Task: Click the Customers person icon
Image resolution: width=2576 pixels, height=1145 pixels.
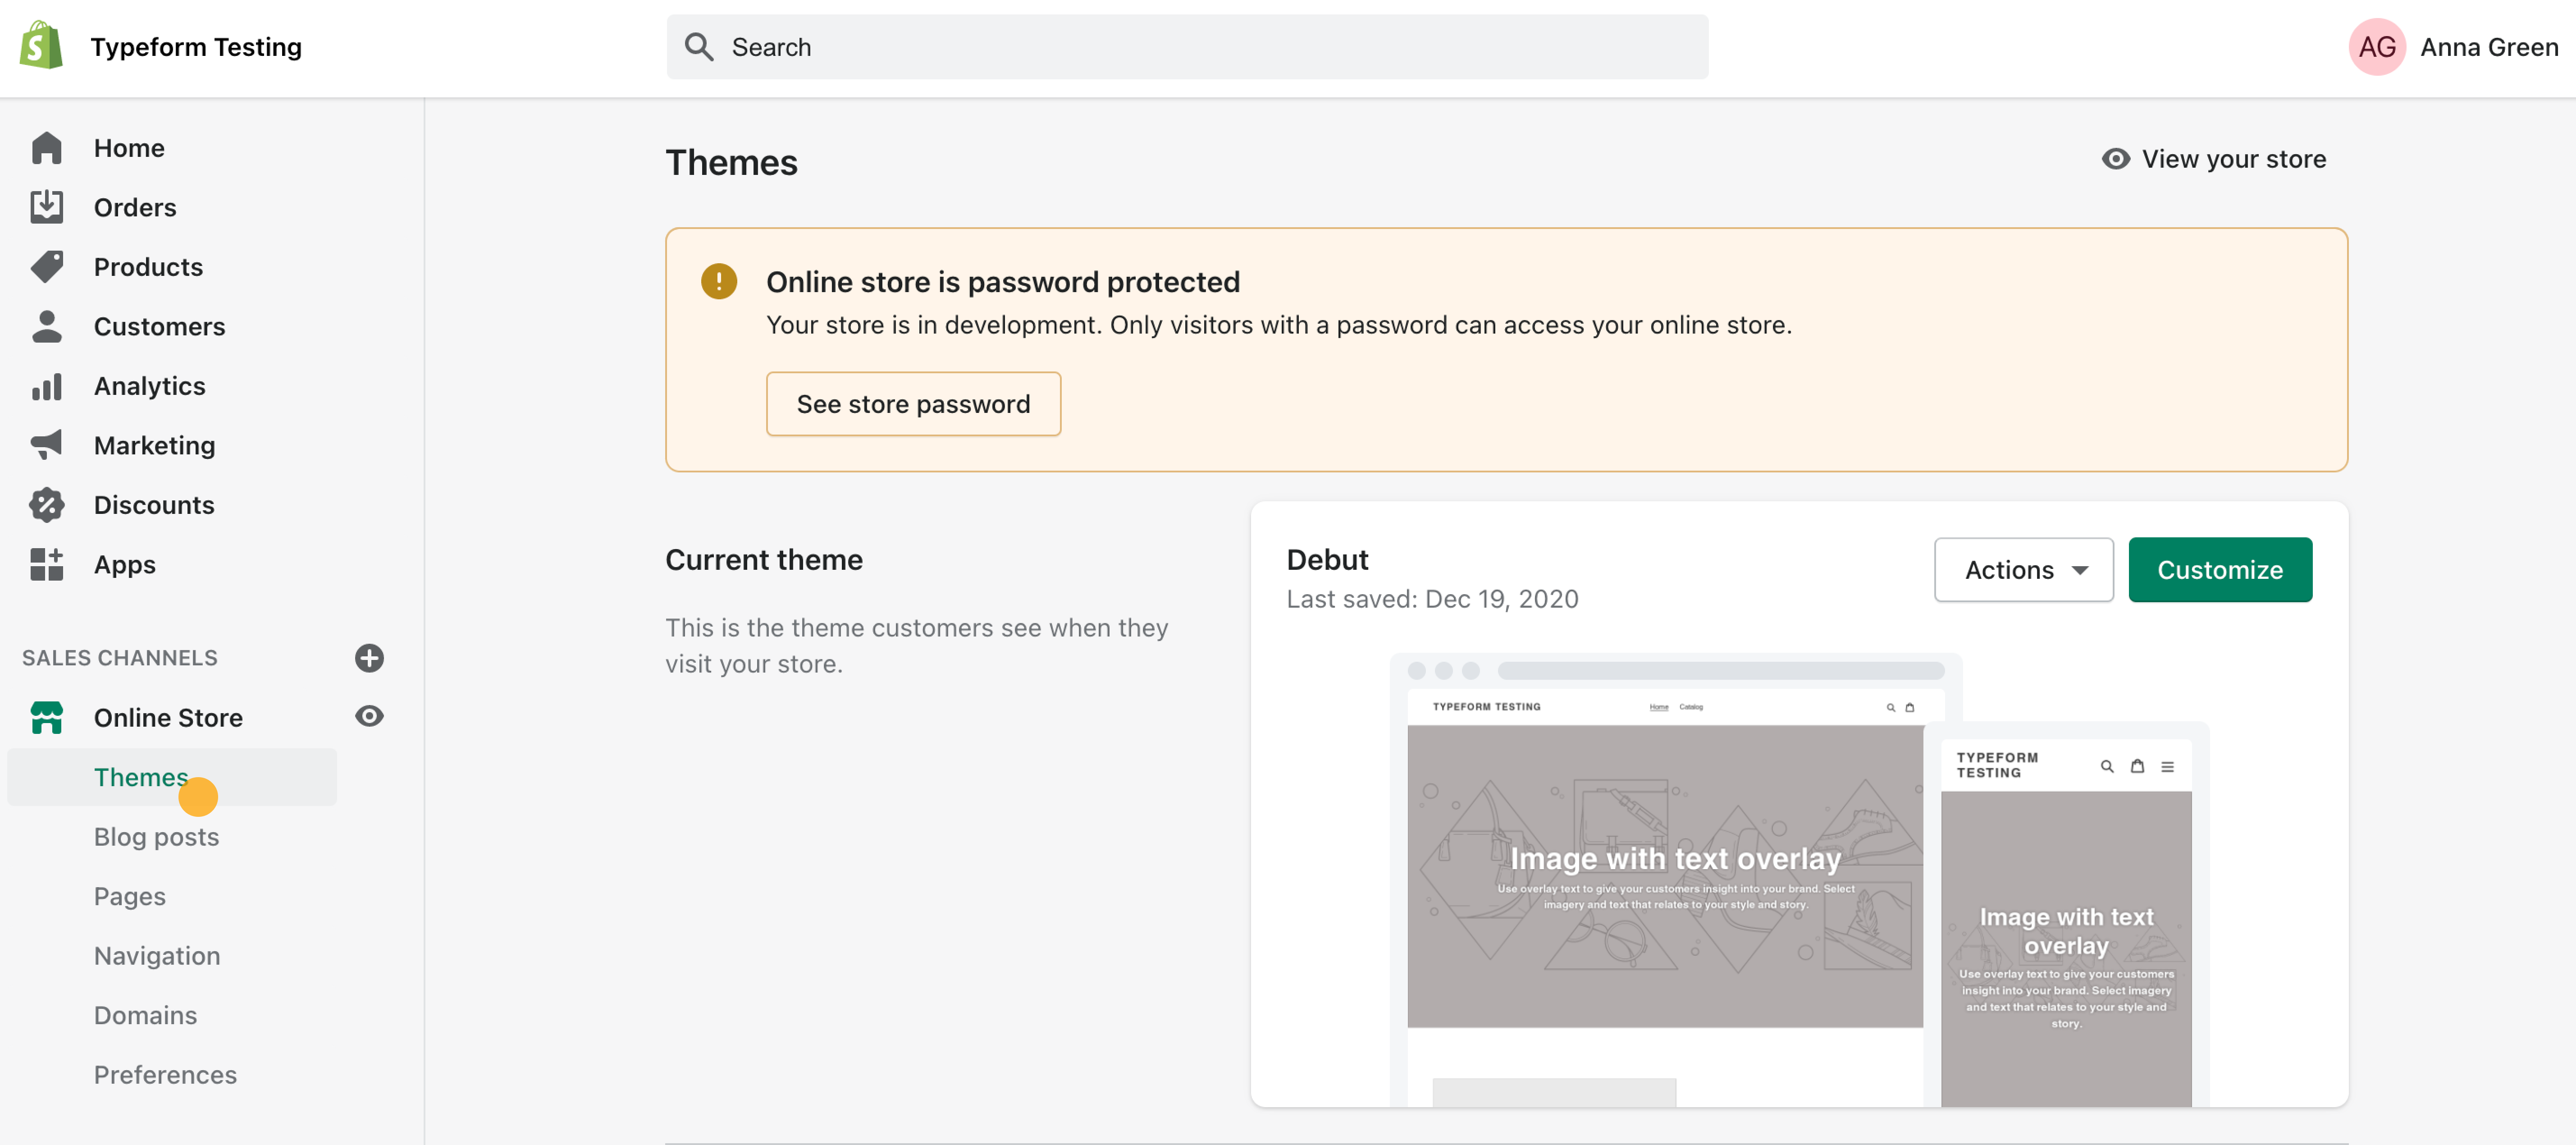Action: [46, 326]
